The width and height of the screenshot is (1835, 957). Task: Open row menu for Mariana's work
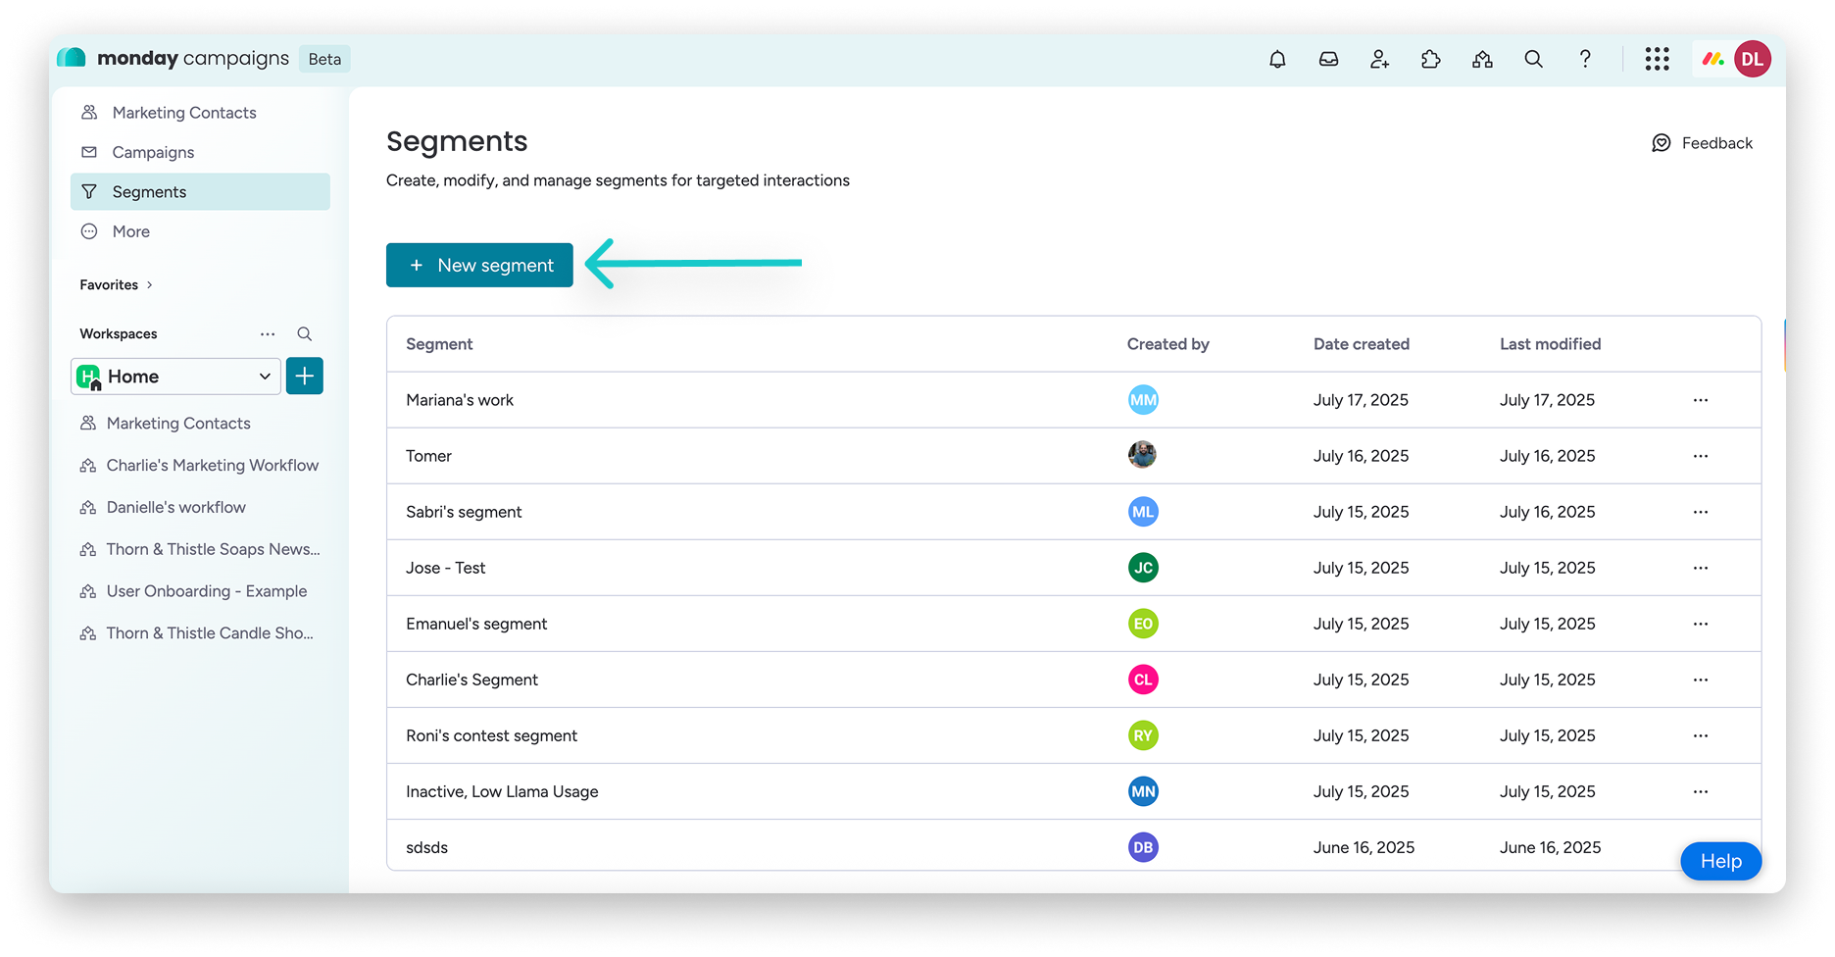[x=1701, y=400]
